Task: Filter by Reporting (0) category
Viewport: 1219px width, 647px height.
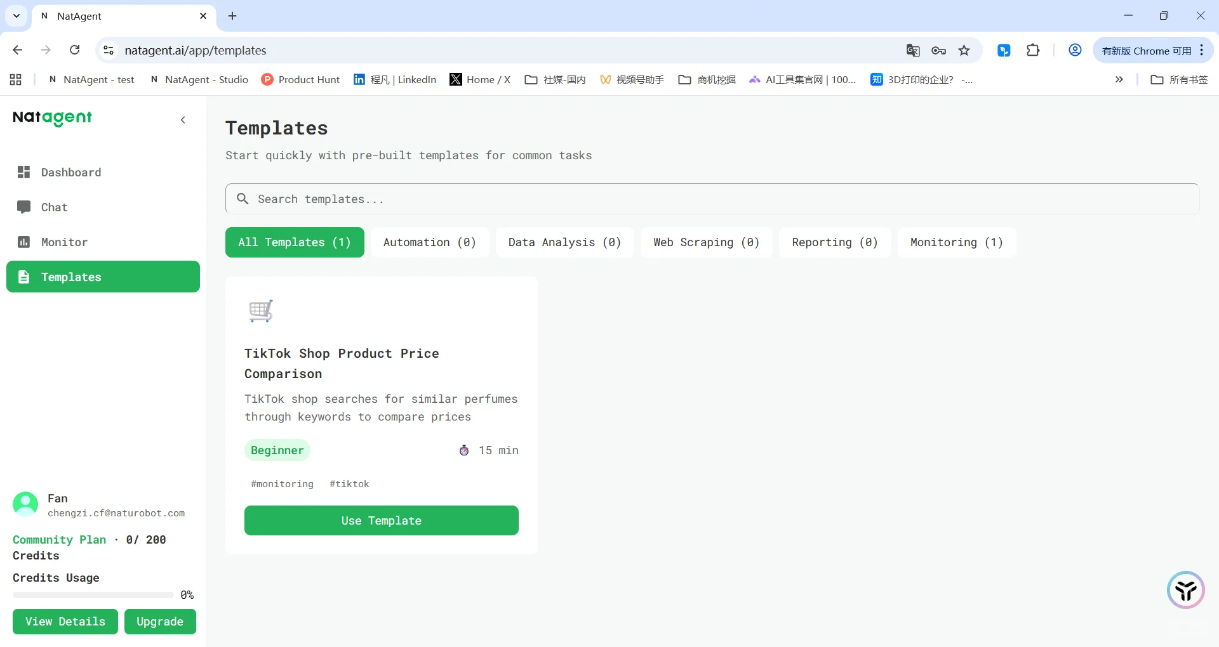Action: [x=835, y=242]
